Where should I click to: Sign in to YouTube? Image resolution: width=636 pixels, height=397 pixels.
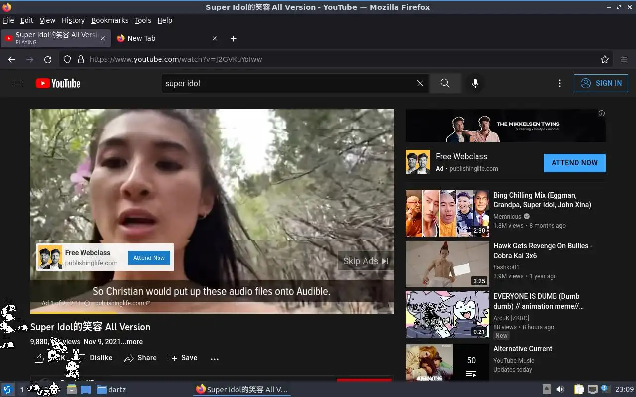(x=601, y=83)
